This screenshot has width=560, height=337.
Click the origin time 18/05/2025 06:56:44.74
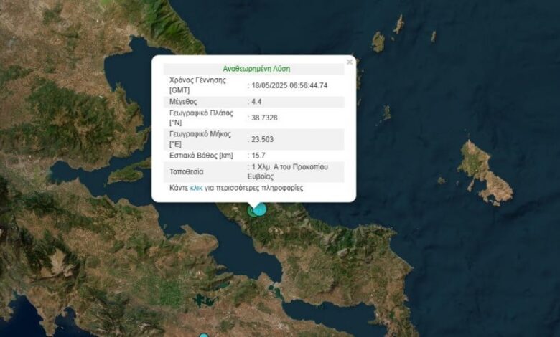click(289, 85)
